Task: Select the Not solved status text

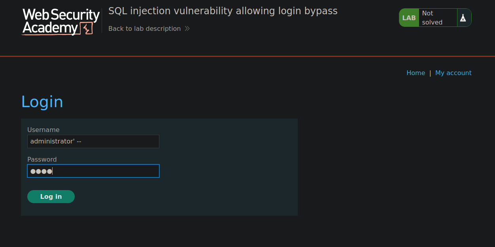Action: tap(432, 18)
